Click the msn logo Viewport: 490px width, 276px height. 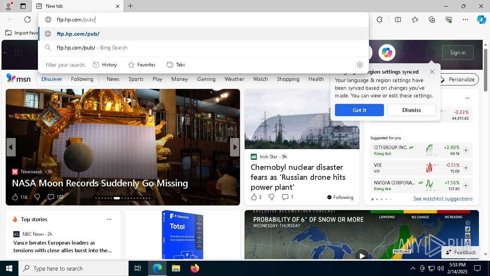[x=18, y=79]
